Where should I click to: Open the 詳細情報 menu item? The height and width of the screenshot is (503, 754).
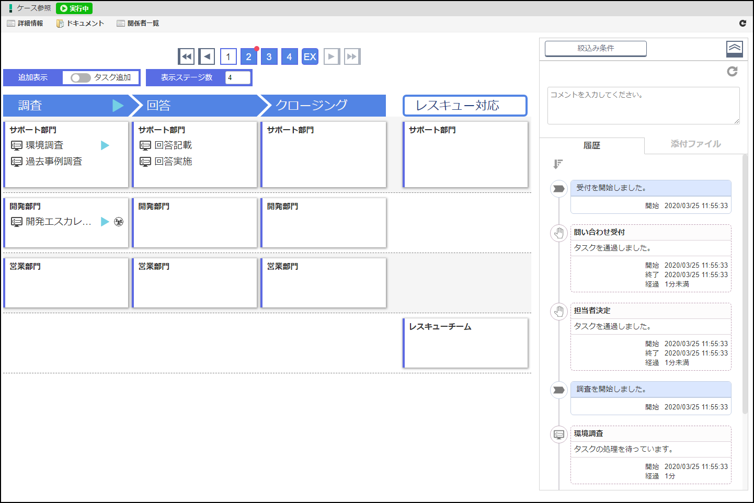(25, 24)
